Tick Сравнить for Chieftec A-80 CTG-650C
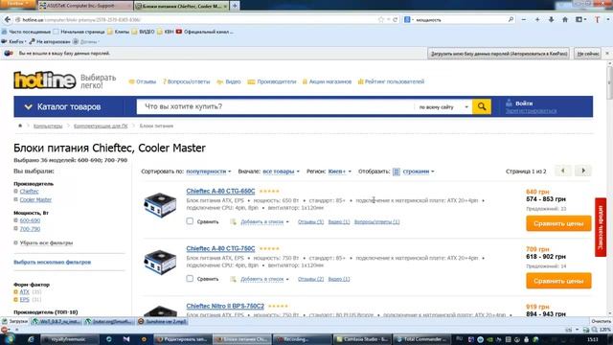 point(190,221)
